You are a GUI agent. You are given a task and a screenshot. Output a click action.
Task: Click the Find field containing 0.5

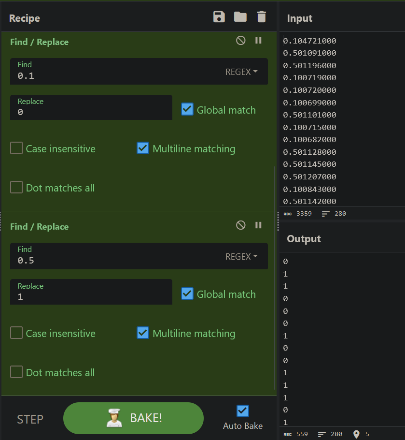(x=139, y=256)
